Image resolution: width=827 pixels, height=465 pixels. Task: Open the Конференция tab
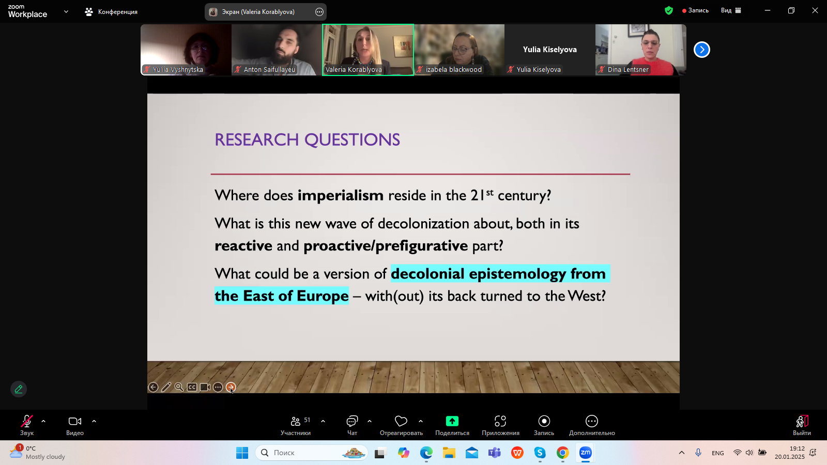pos(112,11)
